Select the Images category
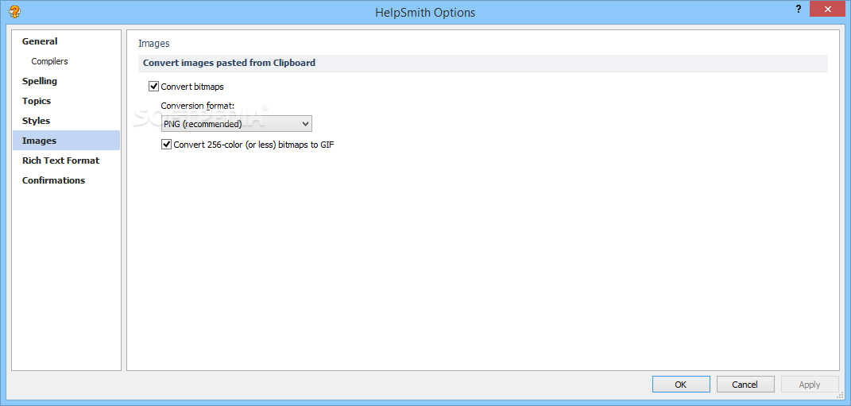Viewport: 851px width, 406px height. click(66, 141)
